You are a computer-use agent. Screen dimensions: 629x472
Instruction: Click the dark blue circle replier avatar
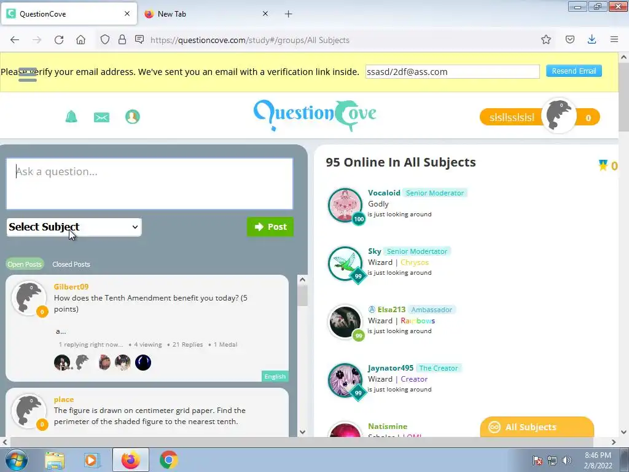coord(143,363)
